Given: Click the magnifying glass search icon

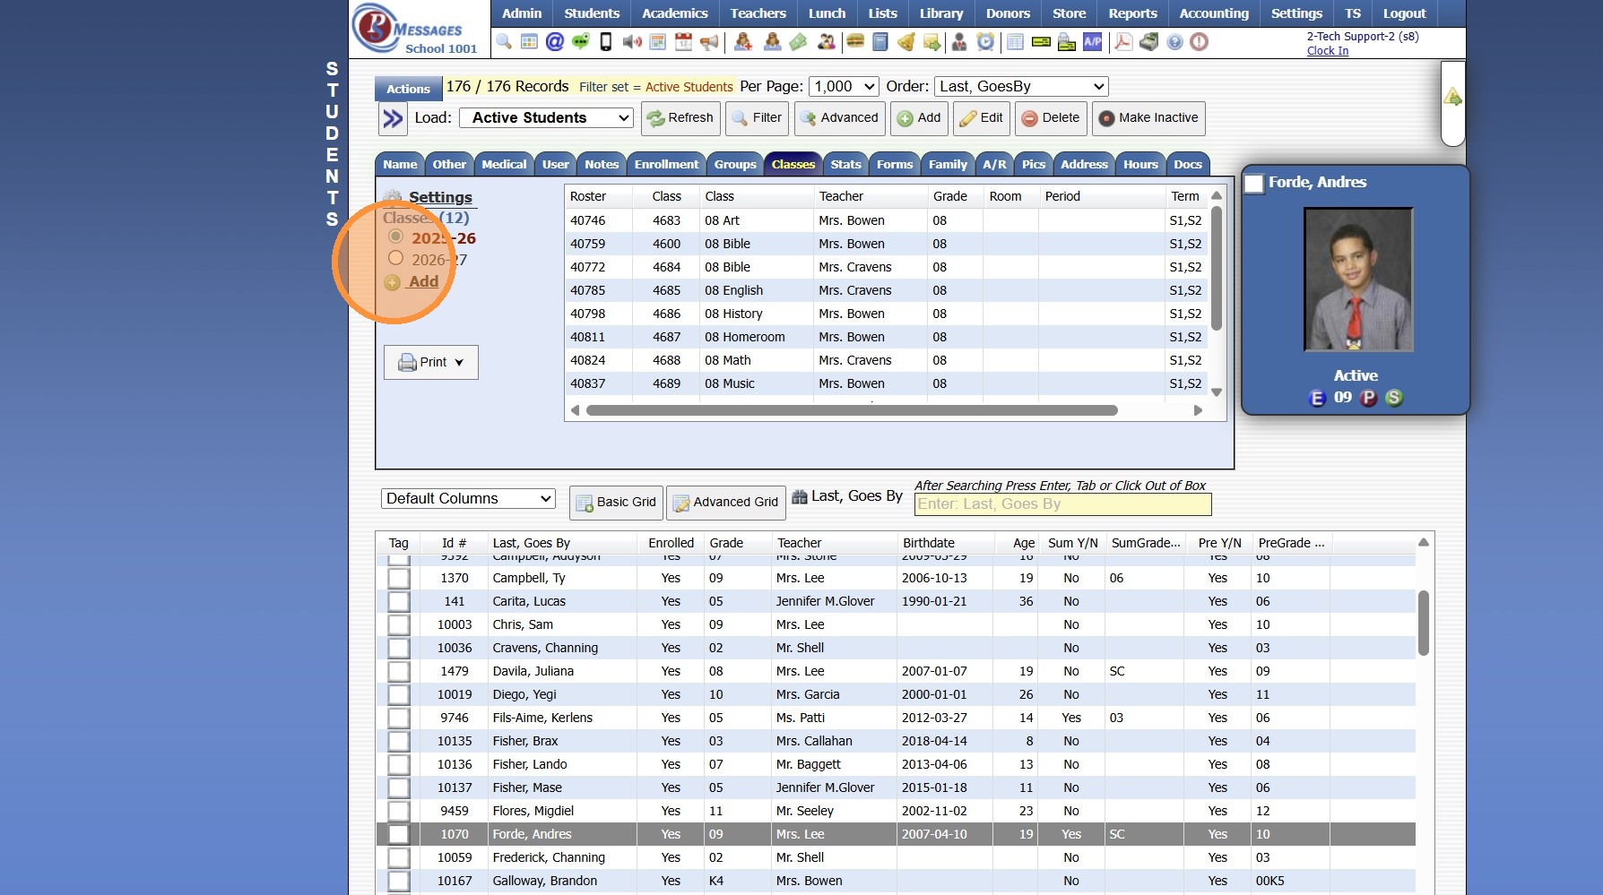Looking at the screenshot, I should coord(504,42).
